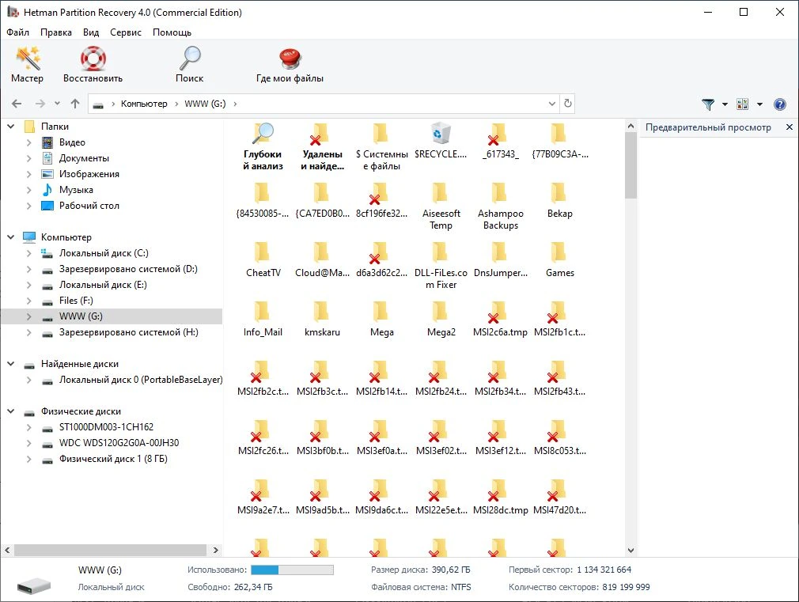Image resolution: width=799 pixels, height=602 pixels.
Task: Collapse the Компьютер tree section
Action: pyautogui.click(x=11, y=237)
